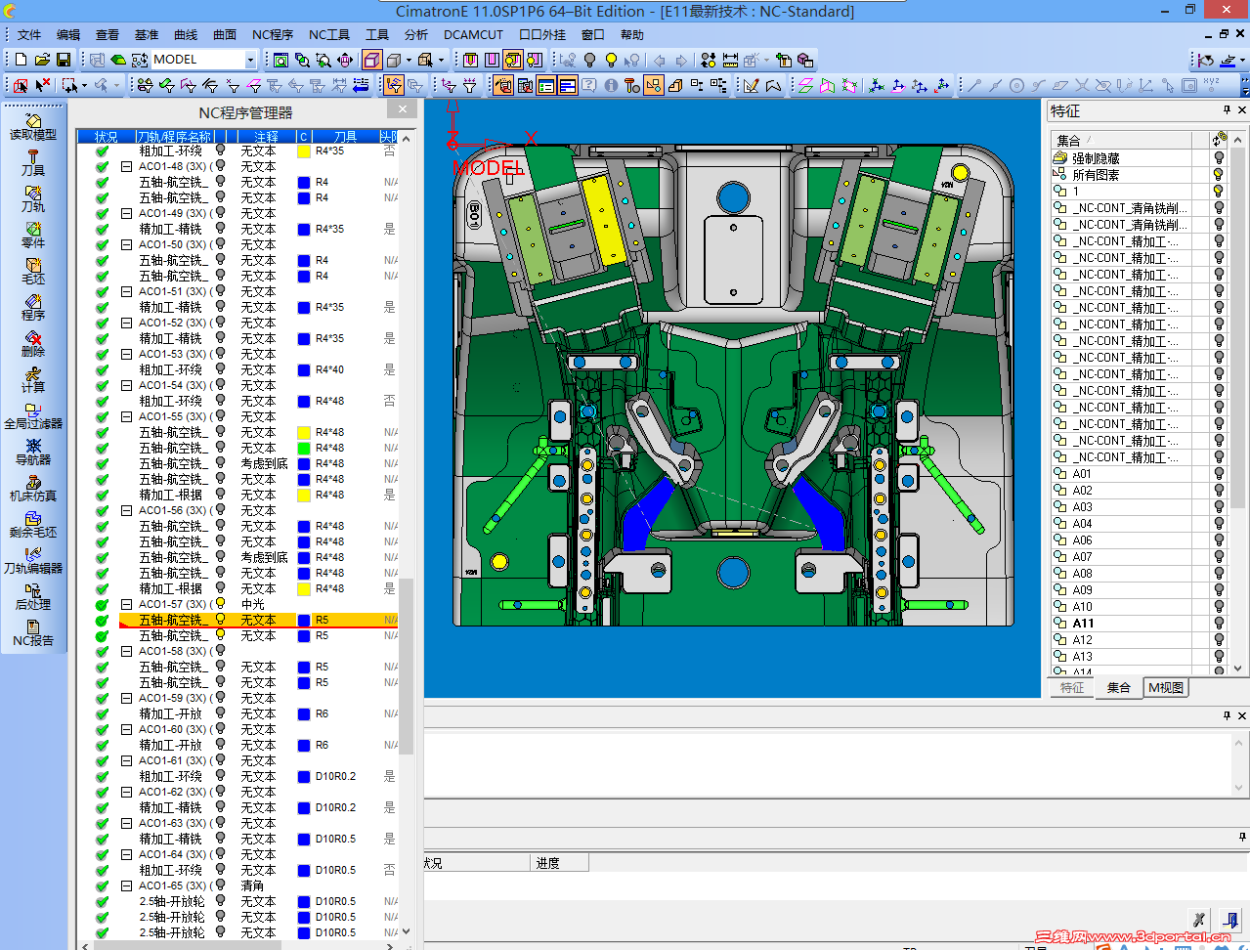Toggle visibility bulb for set A13

[1219, 656]
